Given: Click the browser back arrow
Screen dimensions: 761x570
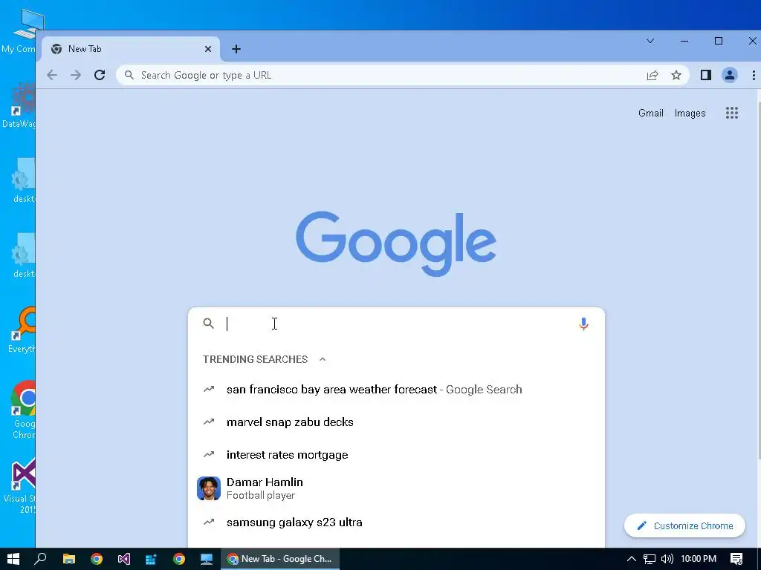Looking at the screenshot, I should point(52,75).
